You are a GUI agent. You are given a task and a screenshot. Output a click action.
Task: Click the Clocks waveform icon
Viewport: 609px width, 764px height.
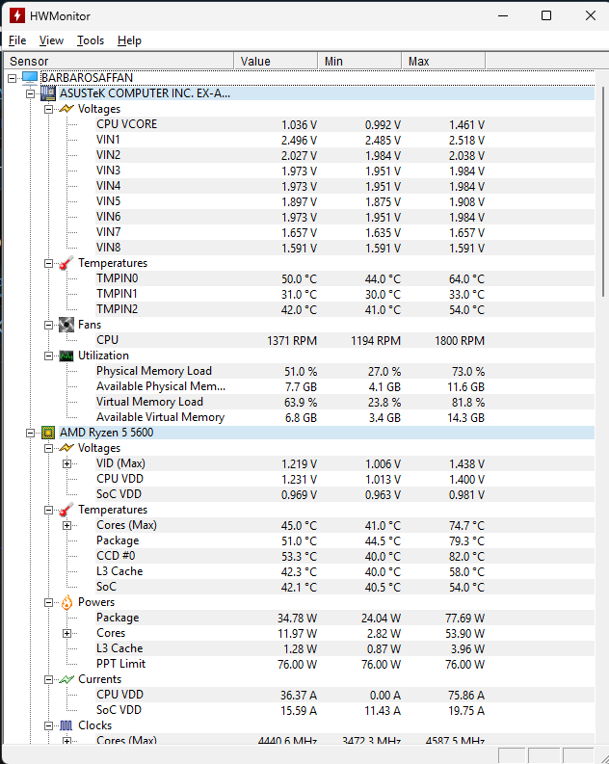click(x=66, y=725)
